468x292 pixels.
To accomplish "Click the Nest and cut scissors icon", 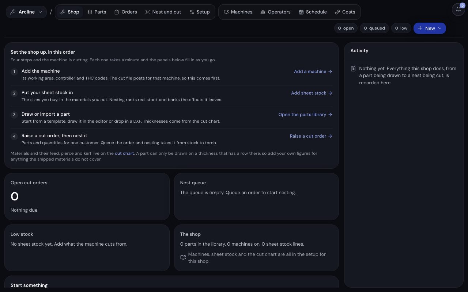I will [x=147, y=12].
